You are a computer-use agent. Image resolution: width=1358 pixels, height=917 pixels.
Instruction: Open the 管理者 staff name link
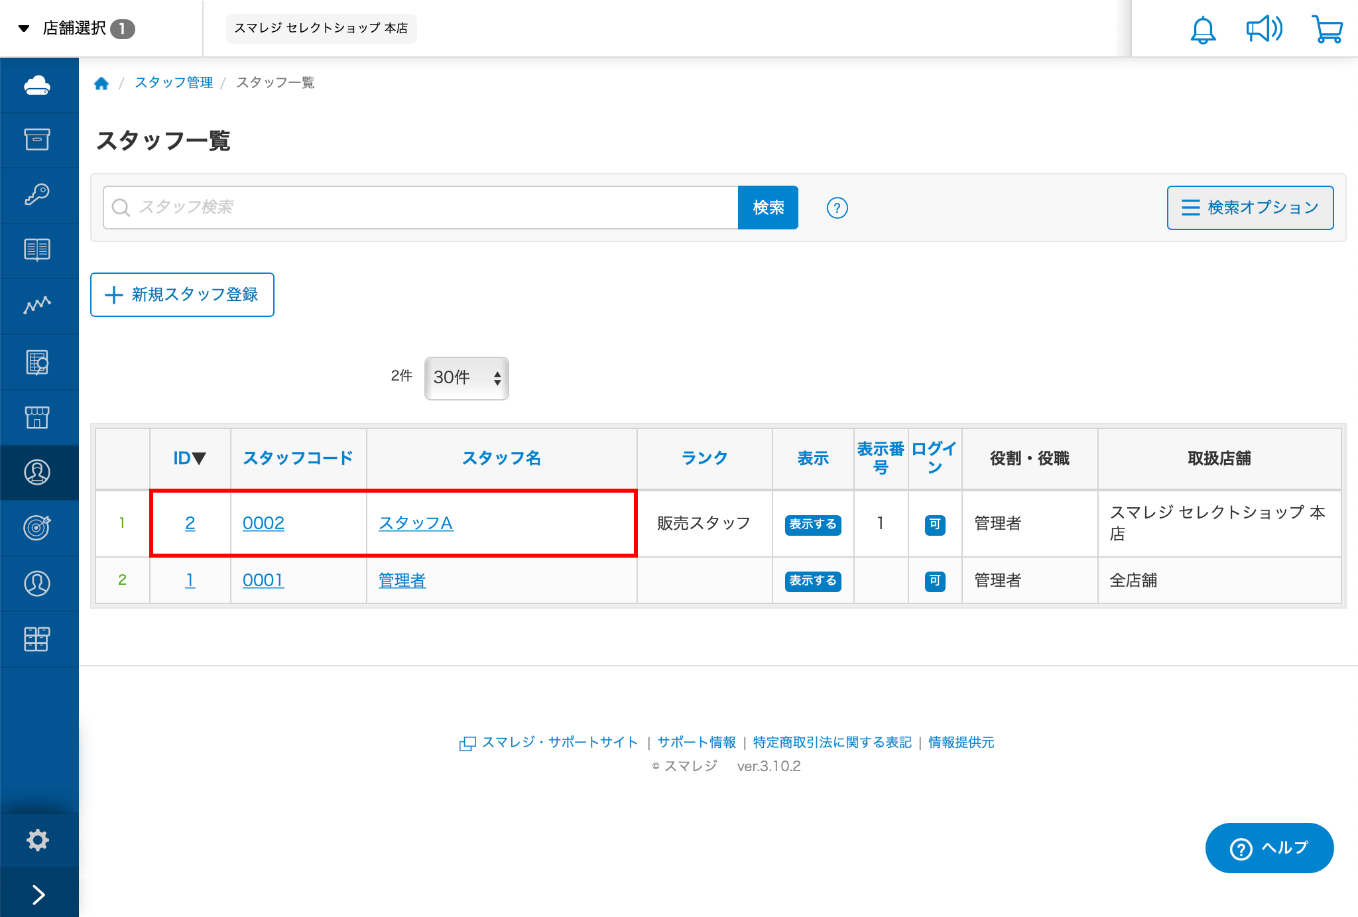[x=402, y=580]
